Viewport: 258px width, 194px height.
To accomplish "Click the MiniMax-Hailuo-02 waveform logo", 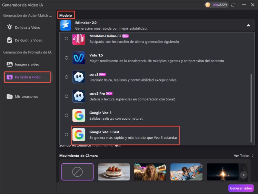I will [x=78, y=40].
